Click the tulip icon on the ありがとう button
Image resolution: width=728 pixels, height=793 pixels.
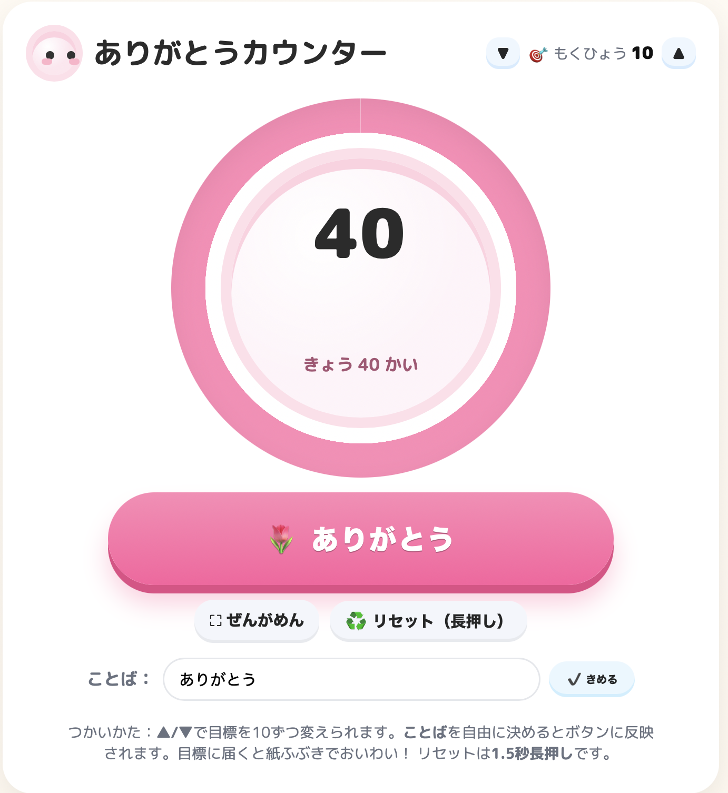[x=281, y=539]
